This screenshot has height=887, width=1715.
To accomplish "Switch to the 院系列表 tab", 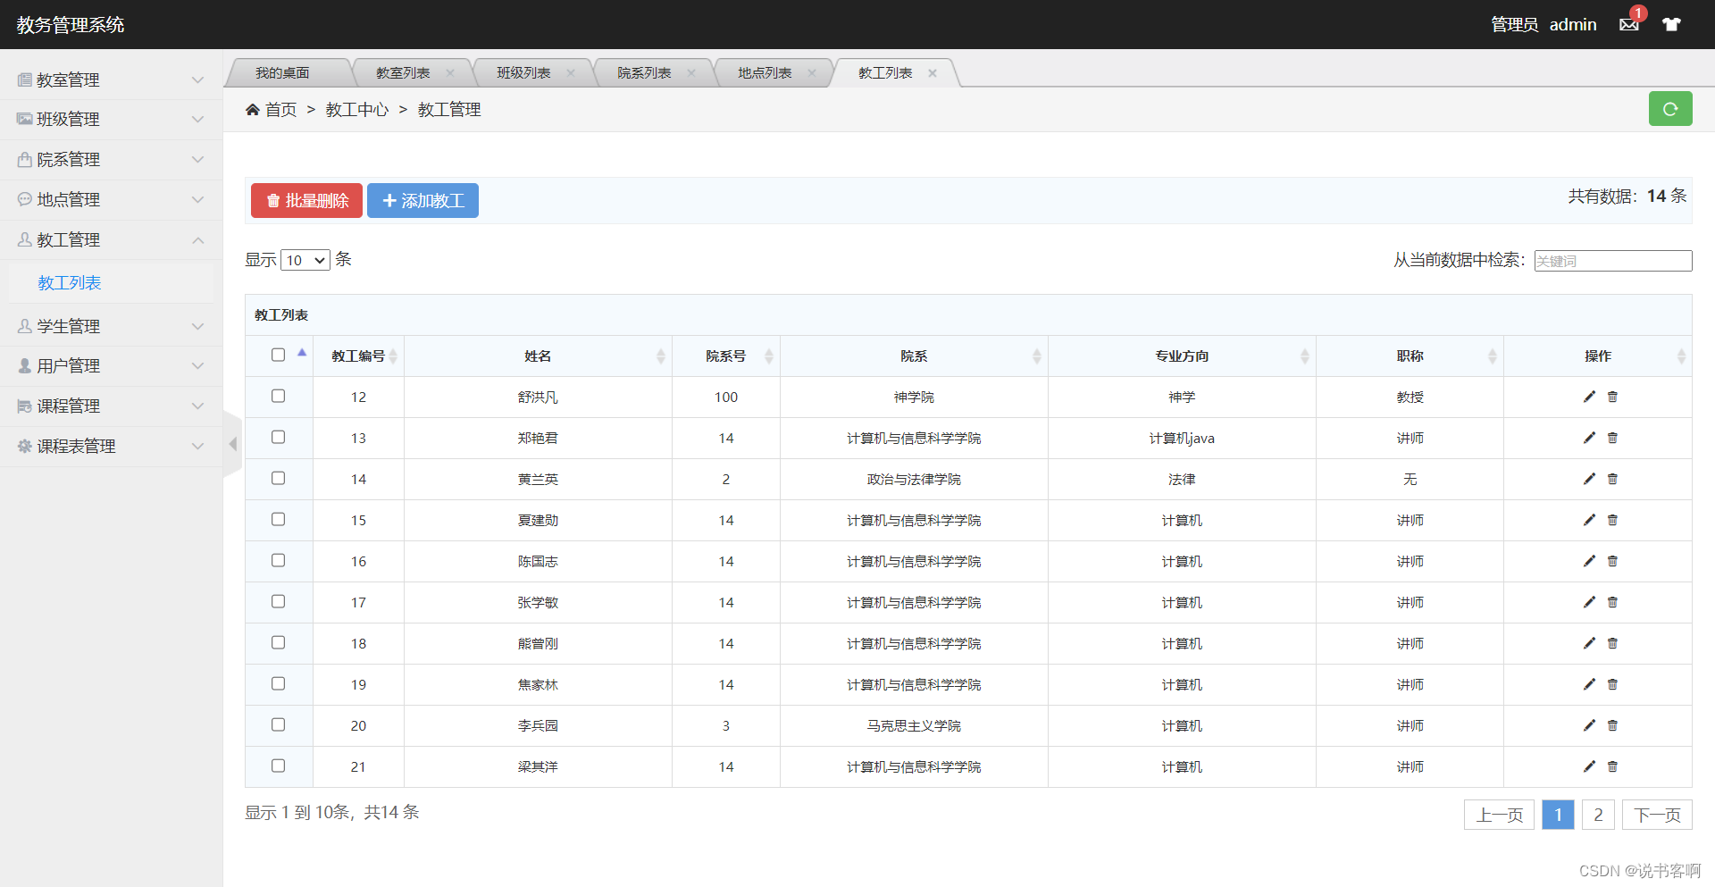I will point(644,73).
